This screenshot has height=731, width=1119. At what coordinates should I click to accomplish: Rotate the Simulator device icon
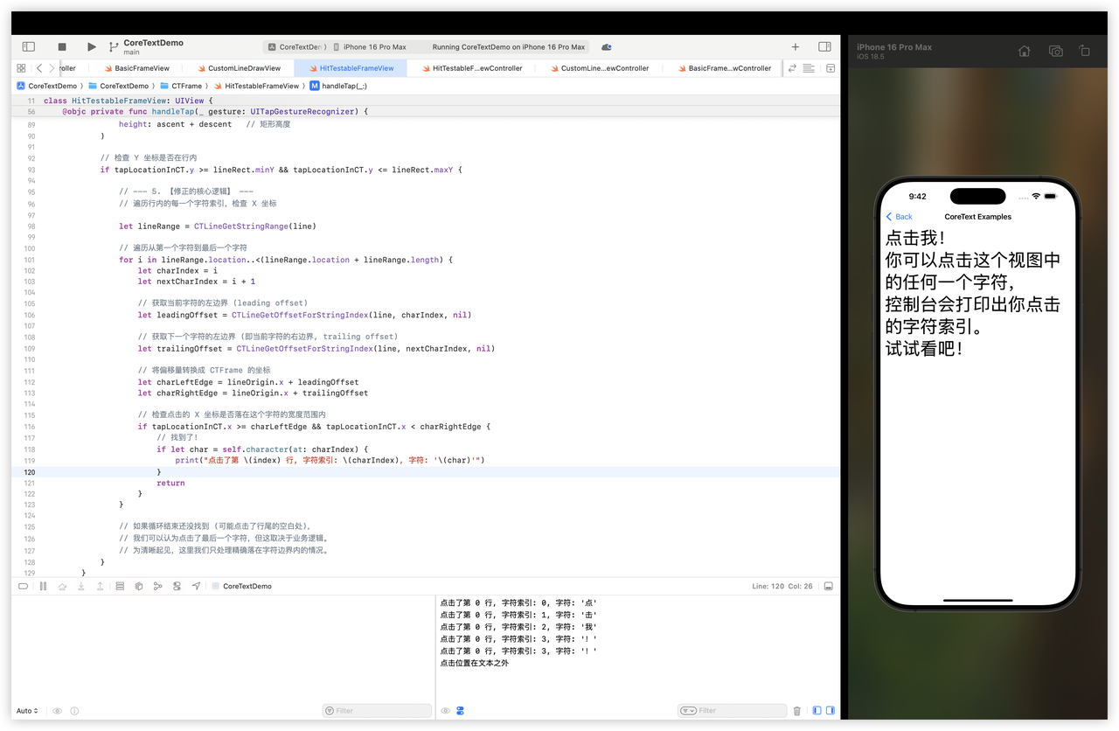pos(1085,52)
